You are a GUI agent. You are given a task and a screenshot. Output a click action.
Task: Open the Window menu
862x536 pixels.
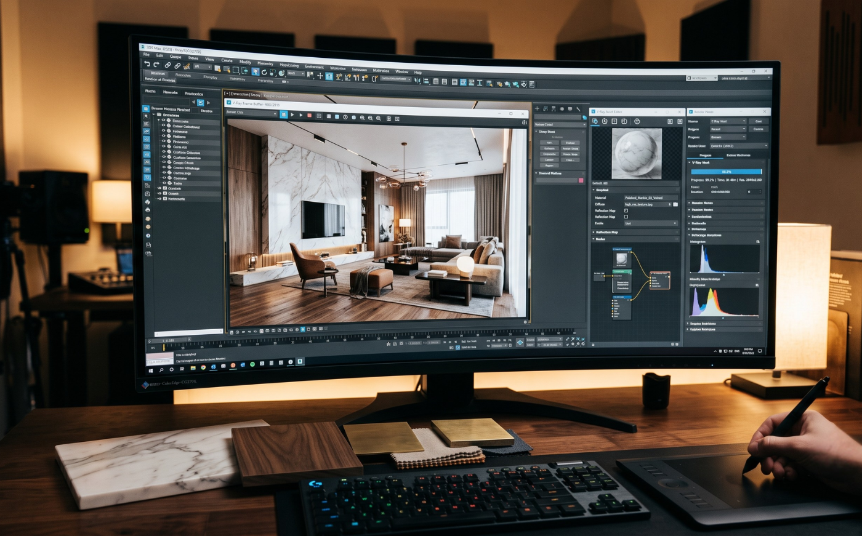(401, 71)
